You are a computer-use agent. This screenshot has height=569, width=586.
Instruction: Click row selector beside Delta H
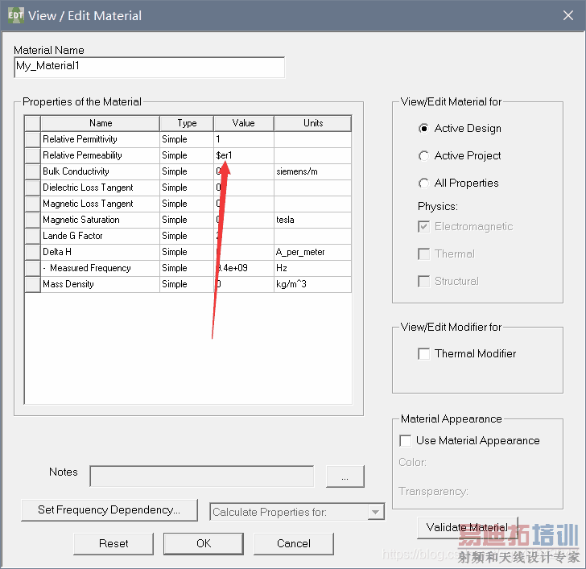33,252
